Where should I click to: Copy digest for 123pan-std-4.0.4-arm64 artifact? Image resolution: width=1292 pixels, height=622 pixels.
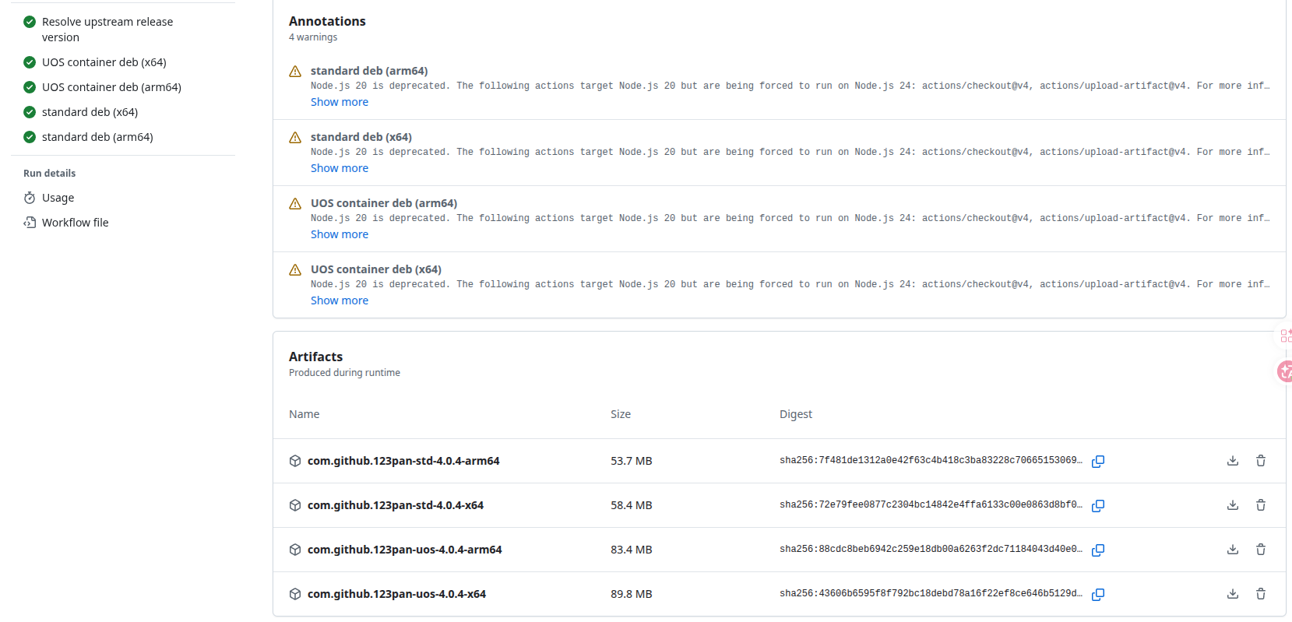[x=1098, y=461]
